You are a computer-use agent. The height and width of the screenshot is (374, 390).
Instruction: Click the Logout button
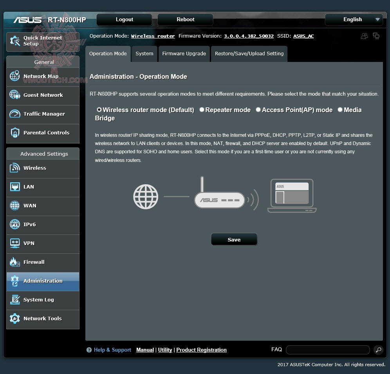click(125, 20)
